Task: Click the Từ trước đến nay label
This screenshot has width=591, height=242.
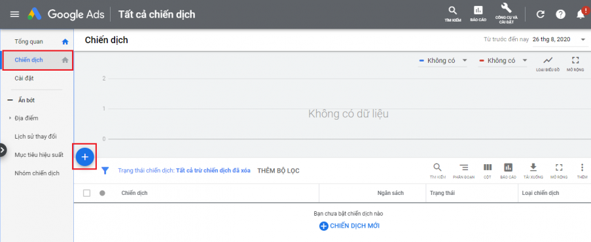Action: (506, 40)
